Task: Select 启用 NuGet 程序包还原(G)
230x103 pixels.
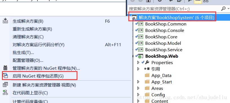Action: point(38,76)
